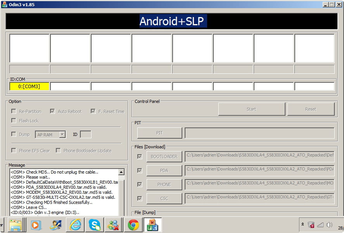344x233 pixels.
Task: Click the PDA file path field
Action: (x=259, y=170)
